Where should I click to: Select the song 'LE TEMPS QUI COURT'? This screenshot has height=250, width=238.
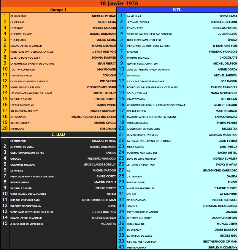(139, 218)
